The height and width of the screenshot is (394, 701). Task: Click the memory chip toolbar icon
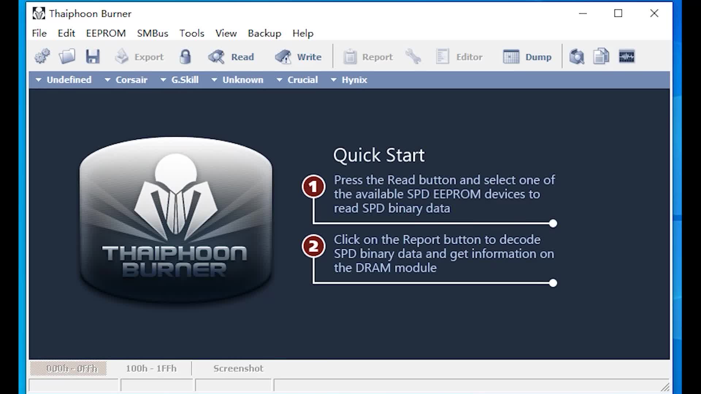point(627,57)
